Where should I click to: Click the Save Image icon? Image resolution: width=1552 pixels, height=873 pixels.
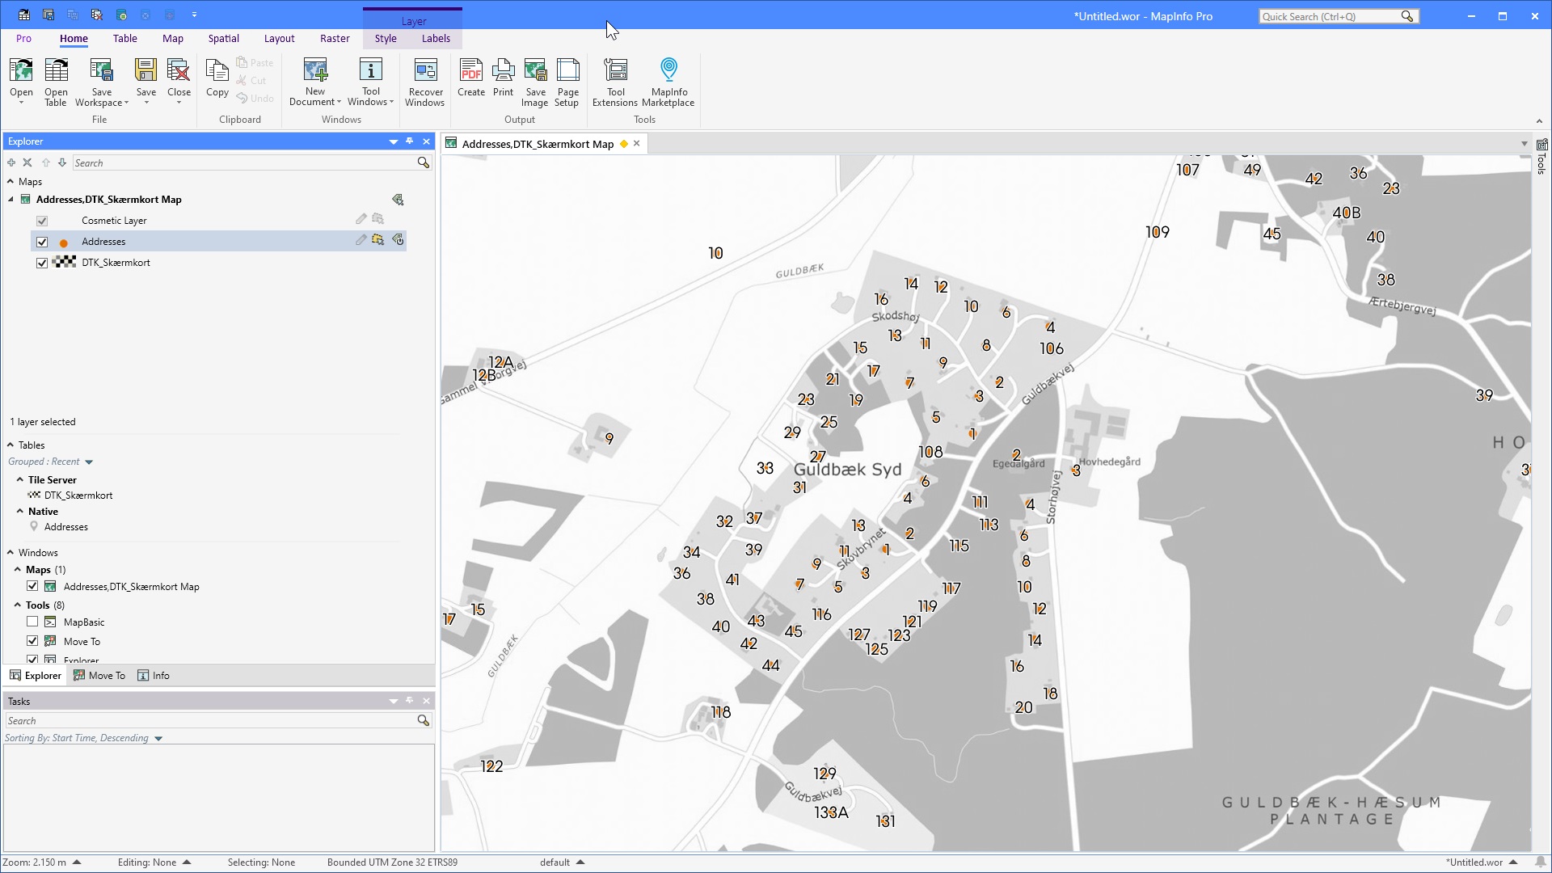click(x=535, y=70)
